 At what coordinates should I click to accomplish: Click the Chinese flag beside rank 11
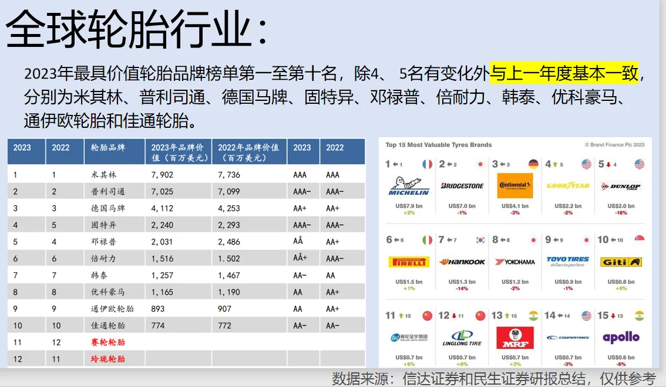tap(428, 316)
